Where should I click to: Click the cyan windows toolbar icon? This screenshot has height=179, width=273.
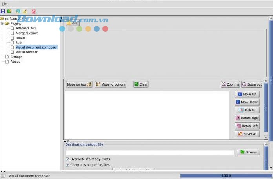(18, 11)
